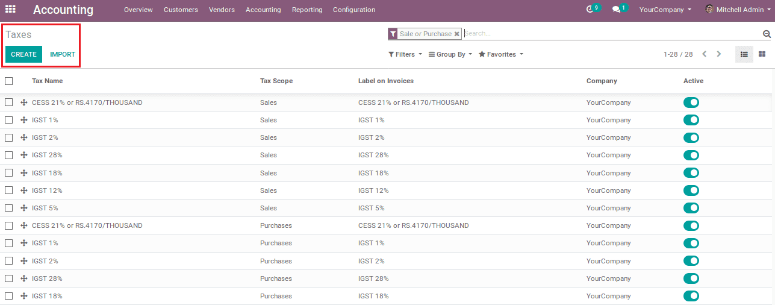Open the Vendors menu

point(222,10)
